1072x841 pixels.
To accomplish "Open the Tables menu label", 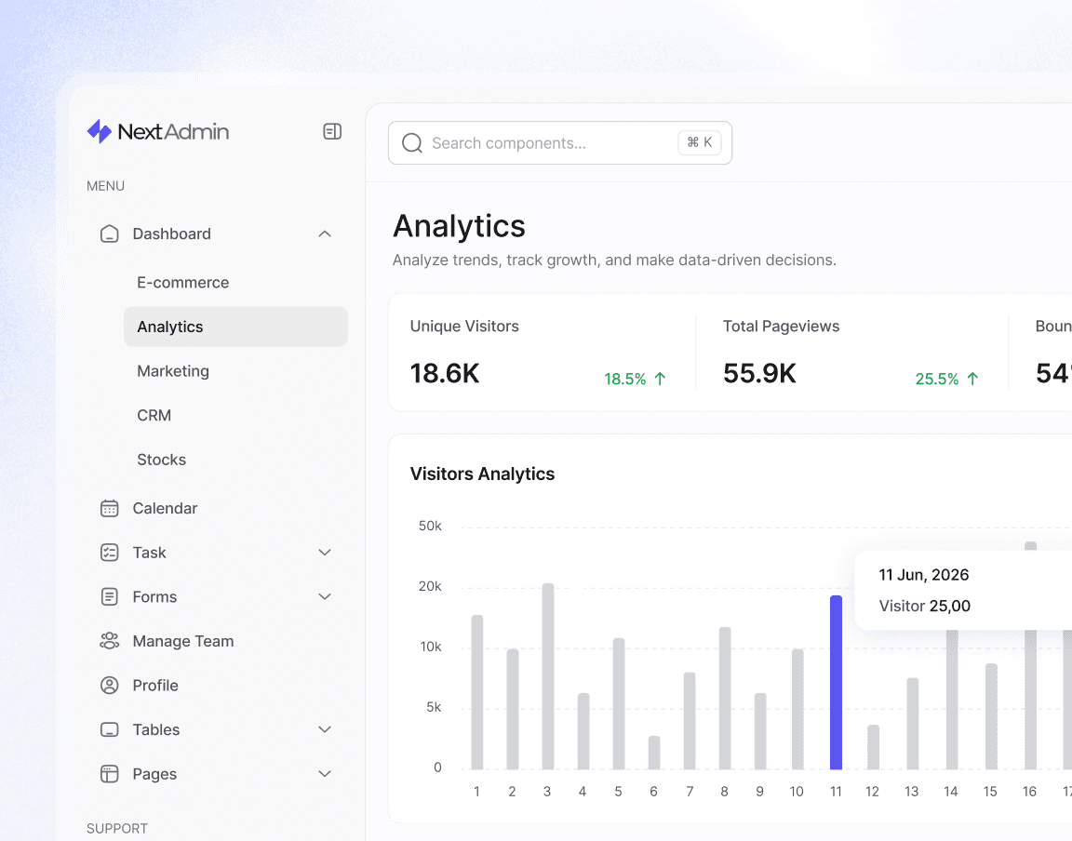I will pyautogui.click(x=156, y=729).
